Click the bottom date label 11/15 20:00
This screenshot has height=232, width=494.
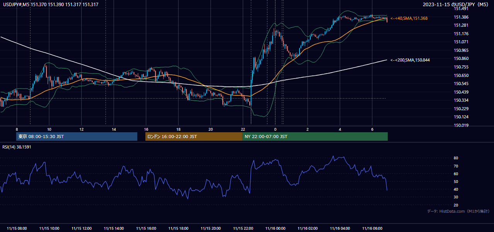pos(211,229)
